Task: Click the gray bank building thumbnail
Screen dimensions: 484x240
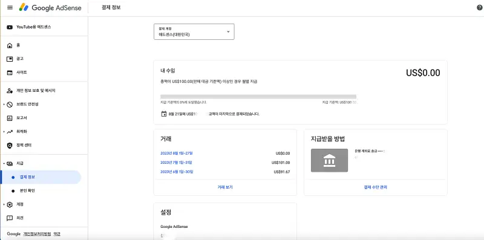Action: click(329, 160)
